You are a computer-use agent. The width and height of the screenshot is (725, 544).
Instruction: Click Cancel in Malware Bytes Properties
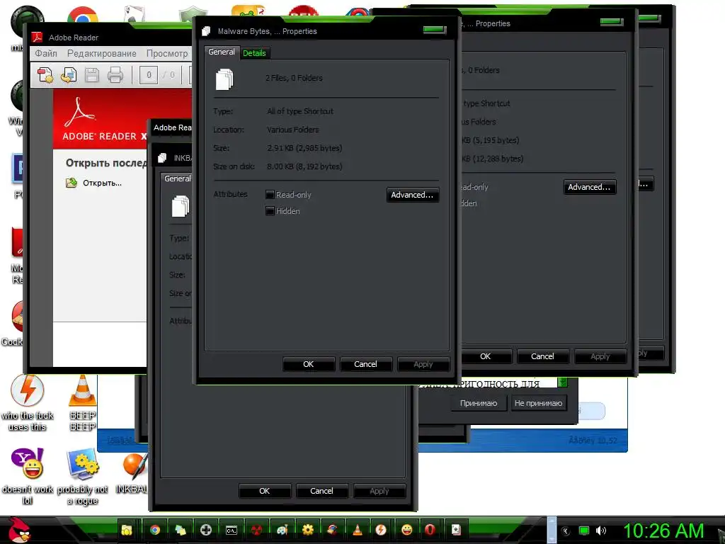(x=366, y=364)
